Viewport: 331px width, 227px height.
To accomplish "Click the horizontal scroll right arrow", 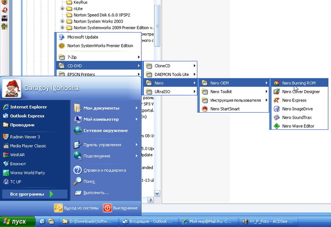I will pos(151,200).
